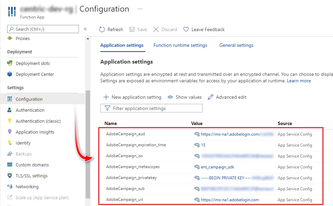Click the value 15 for expiration time
The height and width of the screenshot is (206, 333).
203,145
